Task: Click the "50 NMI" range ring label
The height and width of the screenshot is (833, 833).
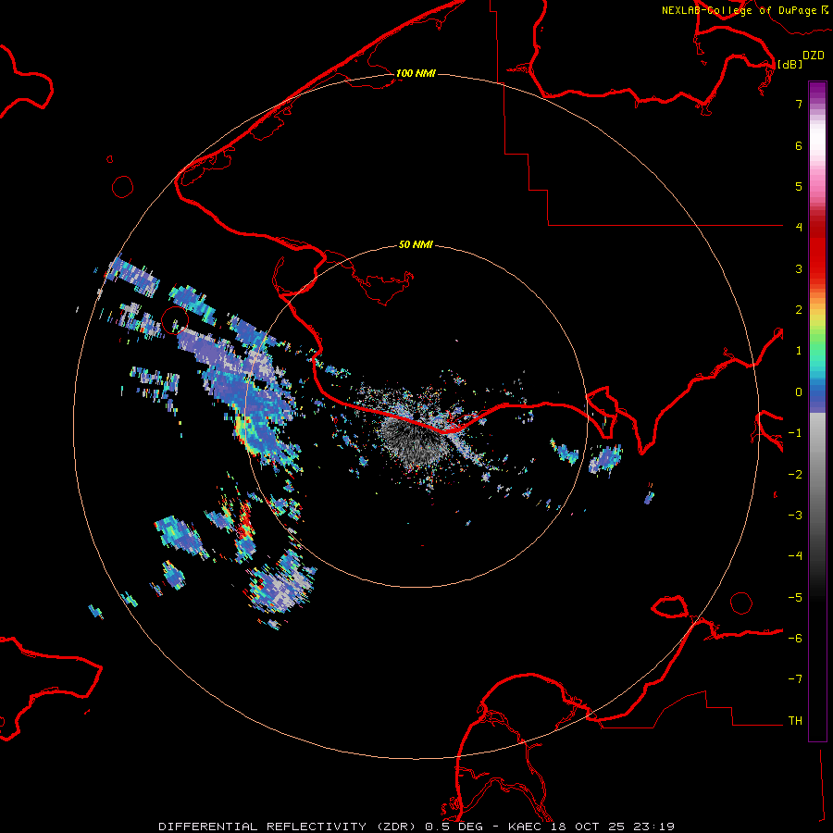Action: pyautogui.click(x=416, y=244)
